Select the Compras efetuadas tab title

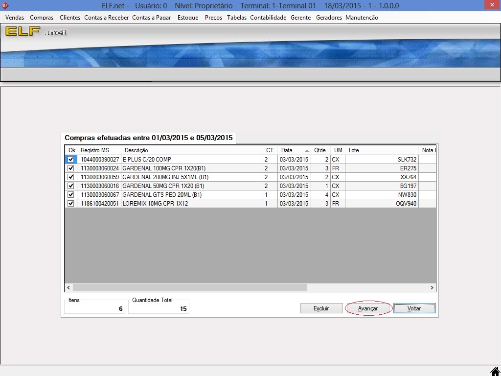click(x=149, y=138)
